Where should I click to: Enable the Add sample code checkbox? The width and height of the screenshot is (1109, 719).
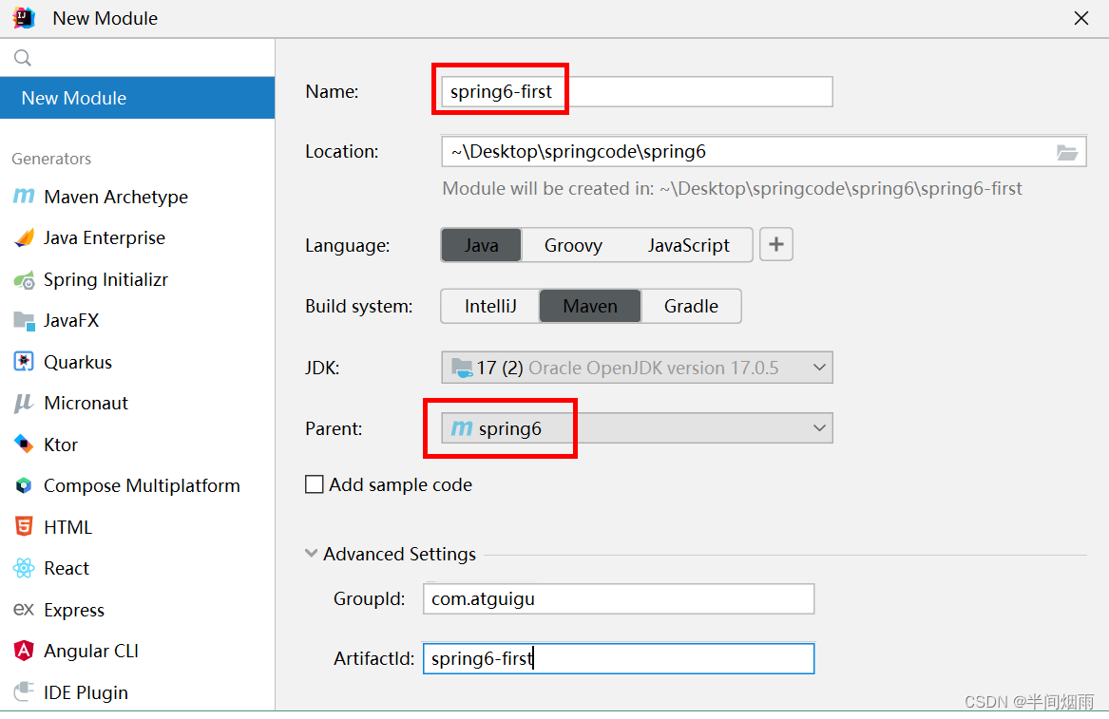314,484
